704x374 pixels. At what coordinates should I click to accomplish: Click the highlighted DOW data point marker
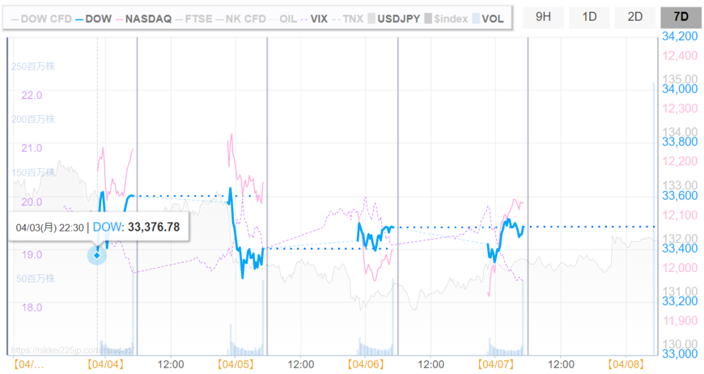(x=97, y=256)
